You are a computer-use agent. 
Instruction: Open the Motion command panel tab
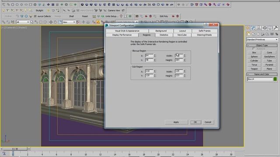click(264, 28)
